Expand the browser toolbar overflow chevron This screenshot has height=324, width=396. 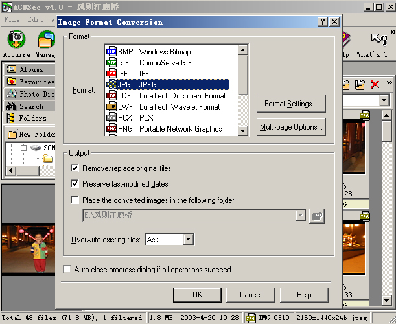coord(389,83)
